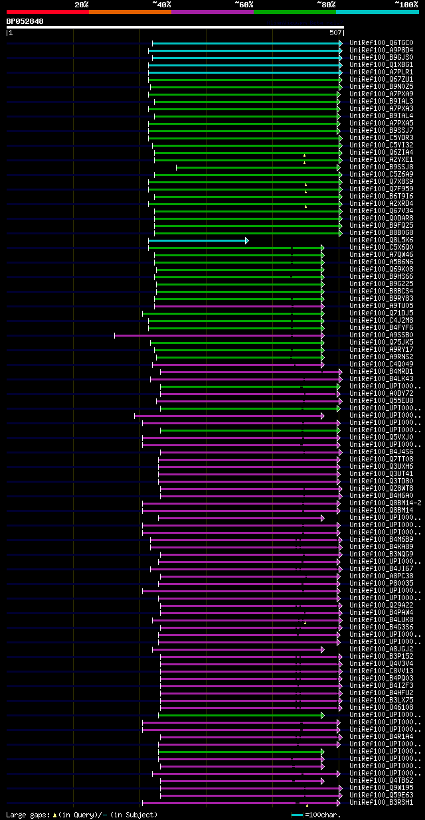Select hit label UniRef100_A9P8D4

click(381, 50)
